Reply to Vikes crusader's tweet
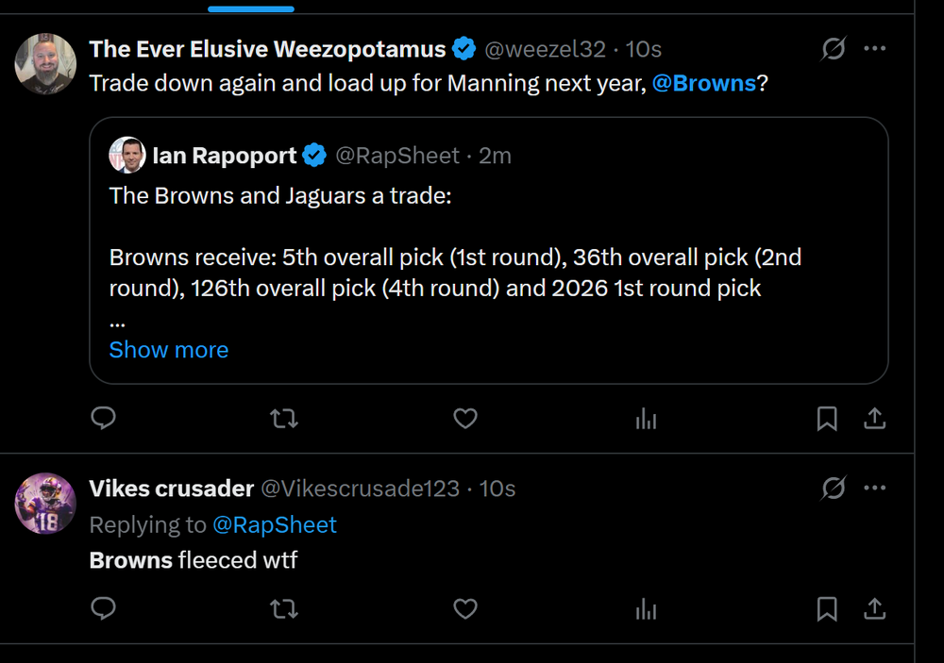Screen dimensions: 944x663 coord(103,609)
